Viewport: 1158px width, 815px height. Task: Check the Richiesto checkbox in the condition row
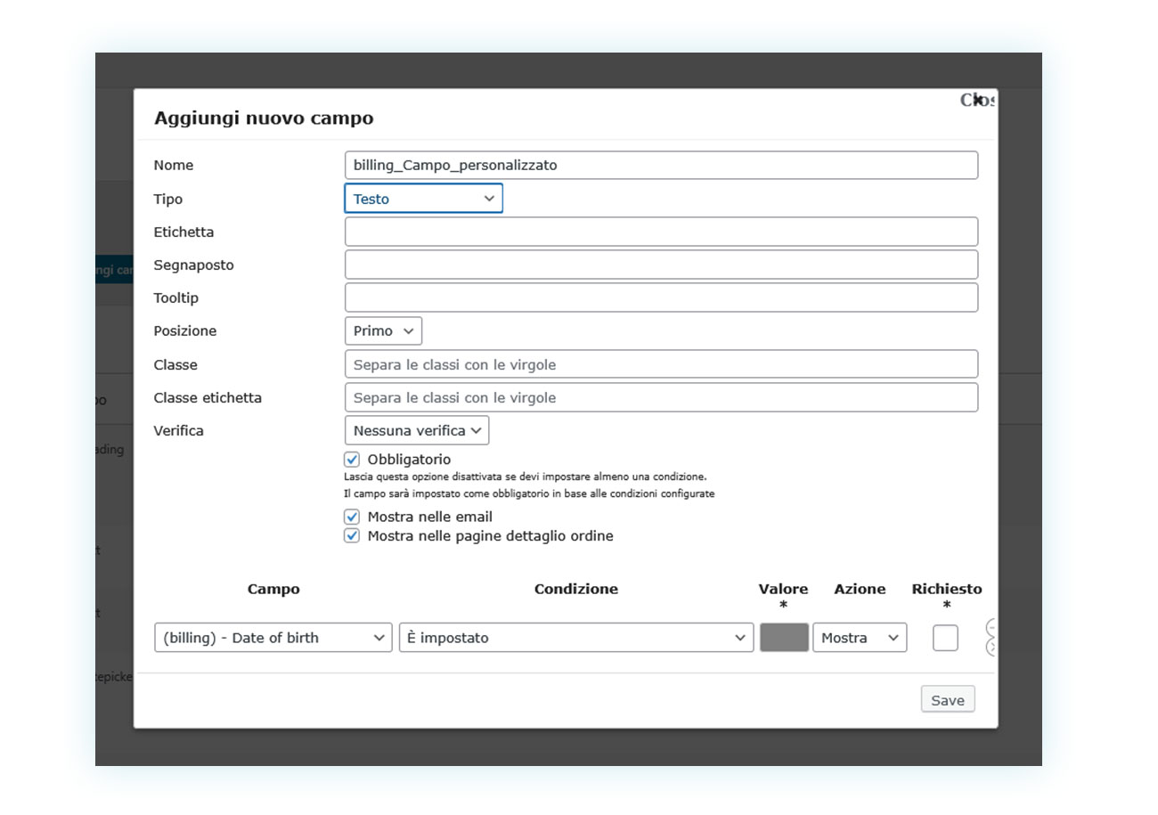[945, 638]
